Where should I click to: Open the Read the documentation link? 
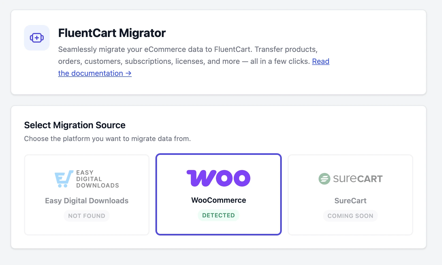pyautogui.click(x=95, y=73)
